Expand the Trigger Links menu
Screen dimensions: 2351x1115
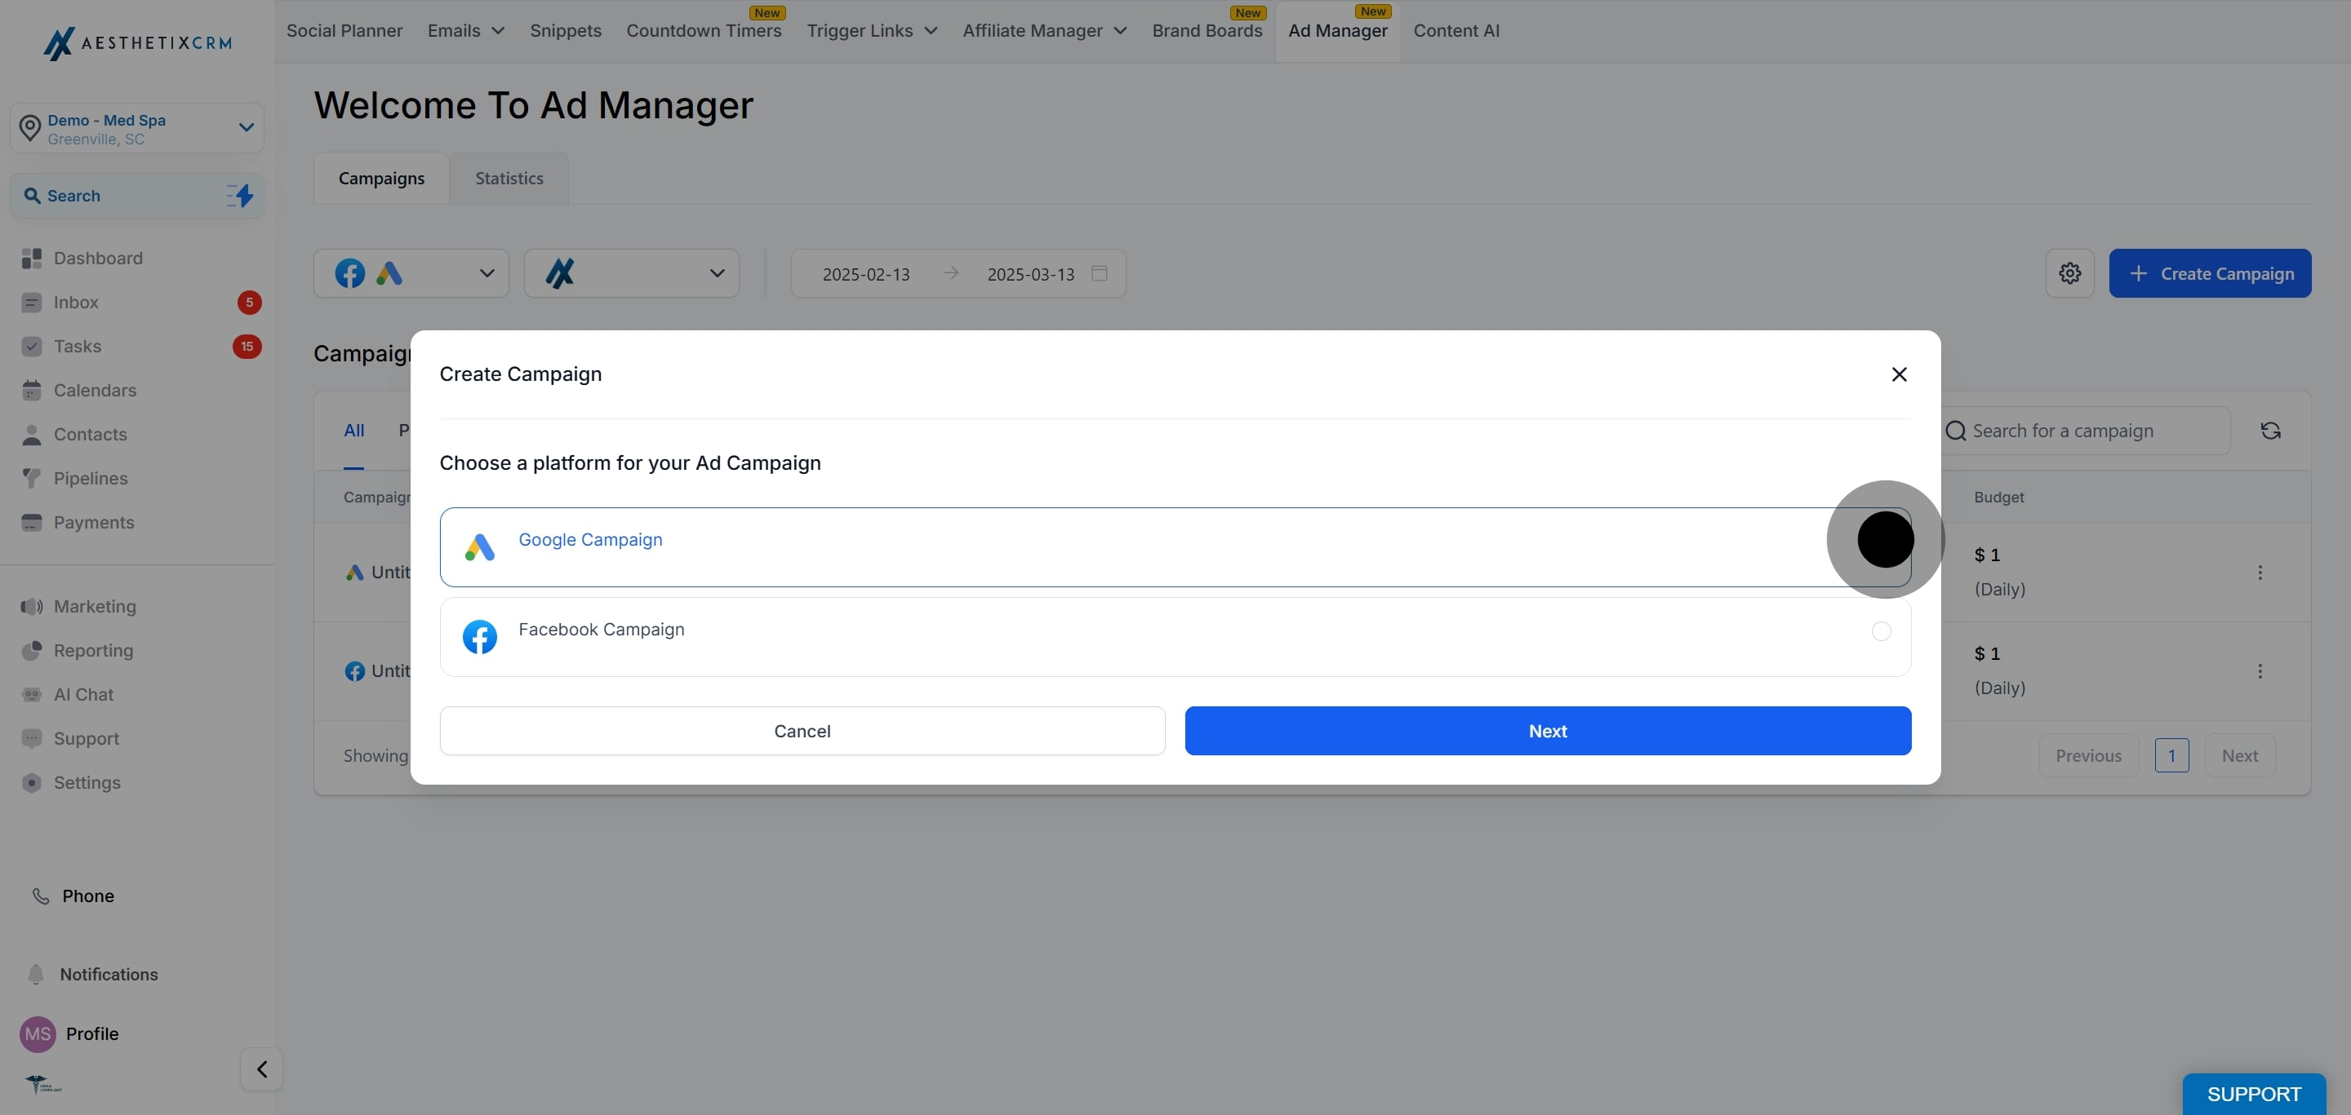(872, 30)
